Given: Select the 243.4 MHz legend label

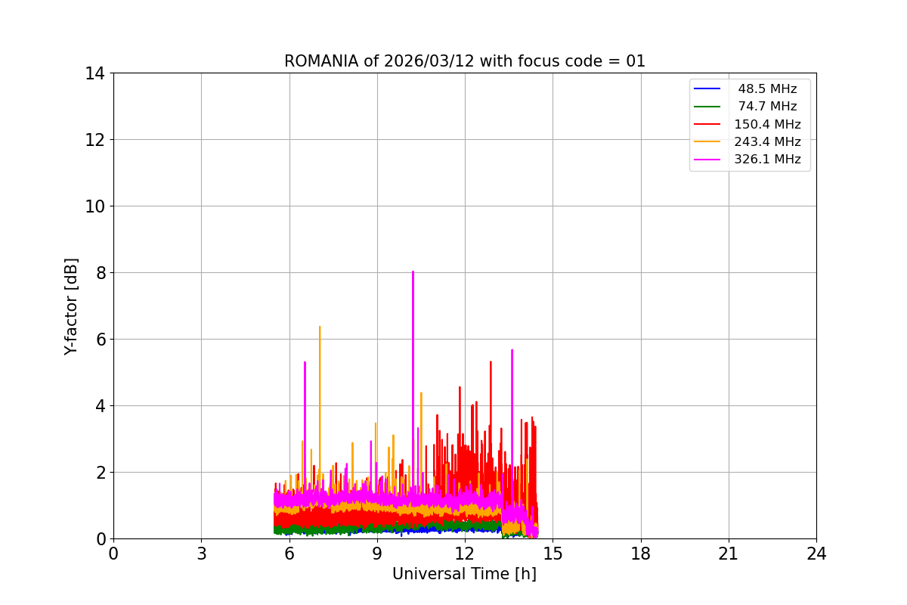Looking at the screenshot, I should click(767, 141).
